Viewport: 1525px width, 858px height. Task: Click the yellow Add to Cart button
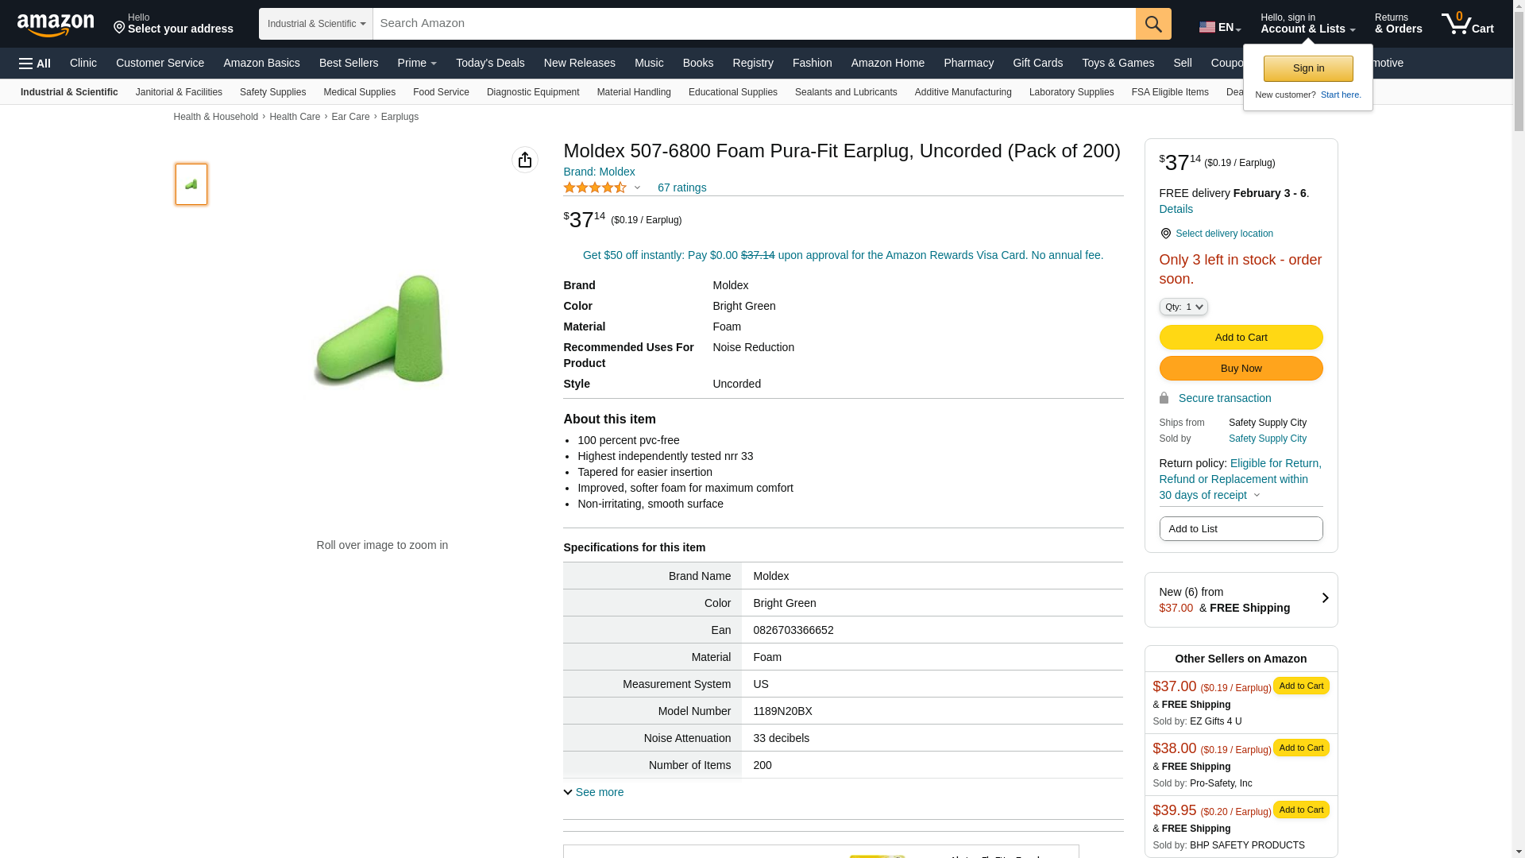pyautogui.click(x=1241, y=338)
